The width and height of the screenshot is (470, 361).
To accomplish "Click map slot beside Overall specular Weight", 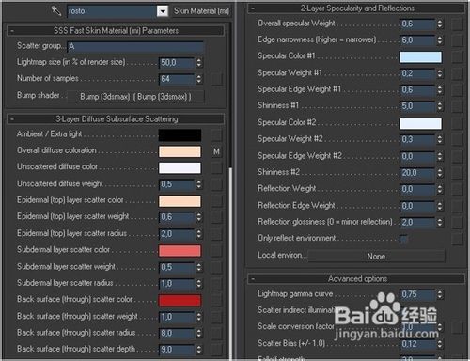I will 457,24.
